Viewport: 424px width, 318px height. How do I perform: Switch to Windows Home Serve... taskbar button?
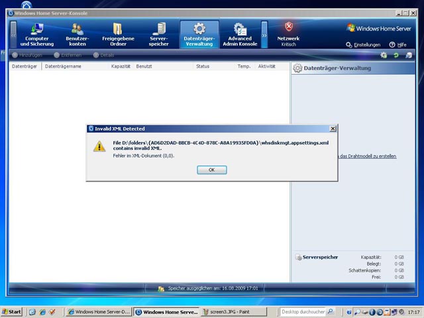pyautogui.click(x=166, y=312)
